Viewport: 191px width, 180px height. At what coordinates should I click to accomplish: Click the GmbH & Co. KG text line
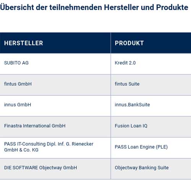tap(21, 150)
